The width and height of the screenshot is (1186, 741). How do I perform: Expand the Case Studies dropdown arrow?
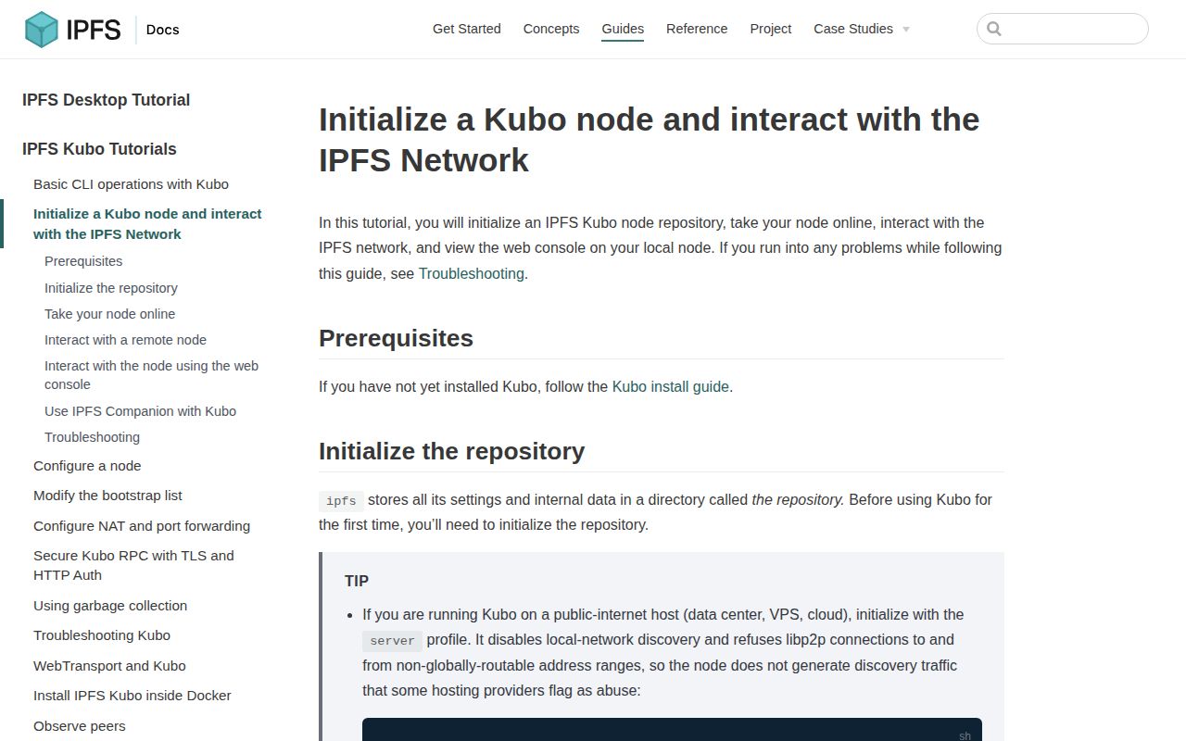[906, 30]
